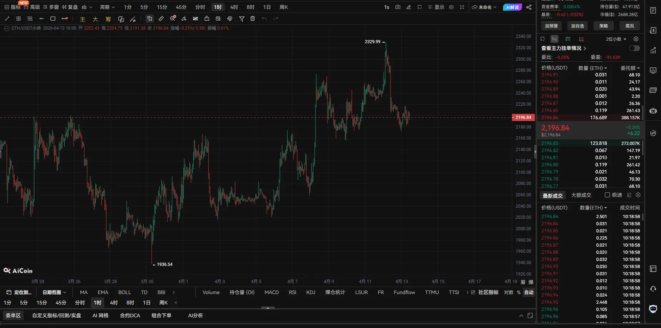Open the customer support headset icon
The width and height of the screenshot is (661, 328).
(x=653, y=288)
